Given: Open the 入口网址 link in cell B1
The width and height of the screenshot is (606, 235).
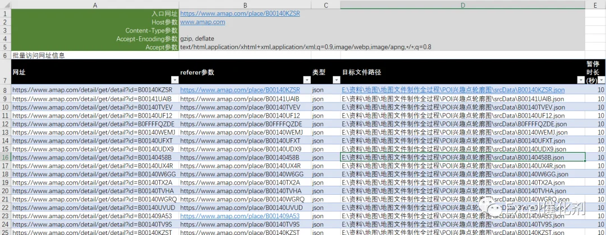Looking at the screenshot, I should pyautogui.click(x=240, y=13).
